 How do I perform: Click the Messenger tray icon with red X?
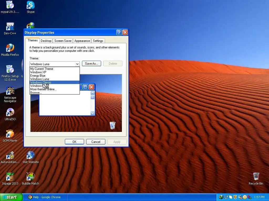(x=240, y=197)
